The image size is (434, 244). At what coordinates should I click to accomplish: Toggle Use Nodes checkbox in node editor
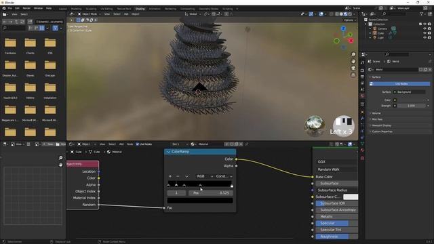tap(137, 144)
